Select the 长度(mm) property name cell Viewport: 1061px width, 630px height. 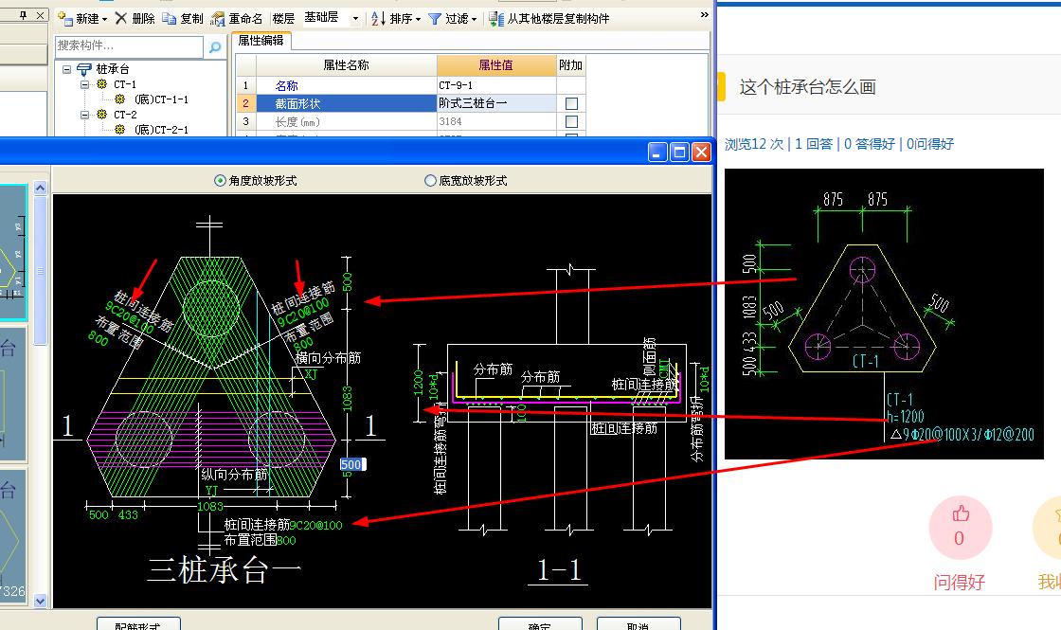coord(347,122)
